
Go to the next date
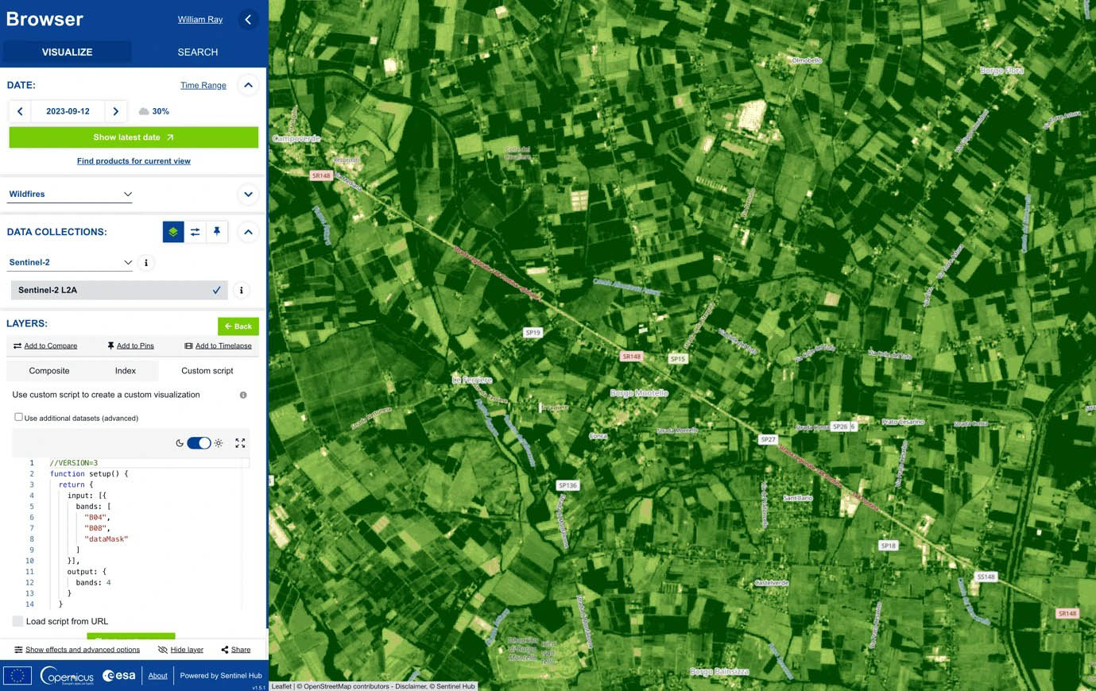115,111
